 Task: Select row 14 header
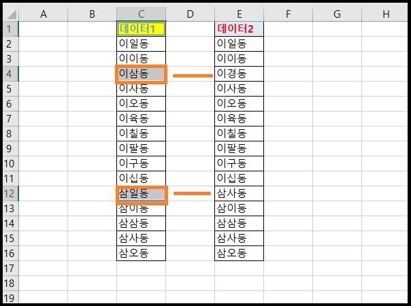(x=10, y=224)
